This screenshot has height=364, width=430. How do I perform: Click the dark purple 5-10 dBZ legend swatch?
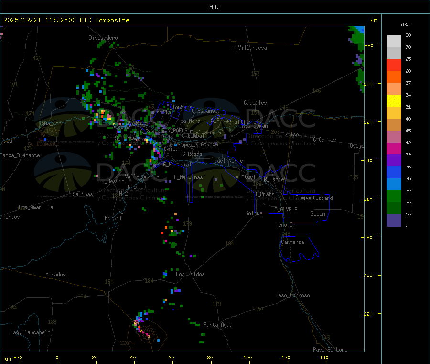tap(394, 221)
